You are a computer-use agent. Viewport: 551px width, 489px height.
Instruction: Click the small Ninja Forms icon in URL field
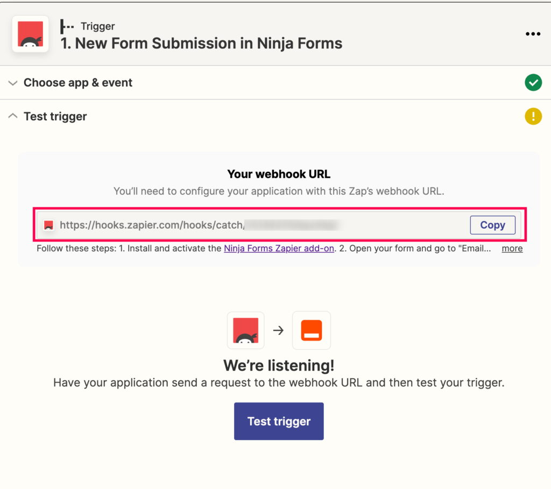point(48,225)
